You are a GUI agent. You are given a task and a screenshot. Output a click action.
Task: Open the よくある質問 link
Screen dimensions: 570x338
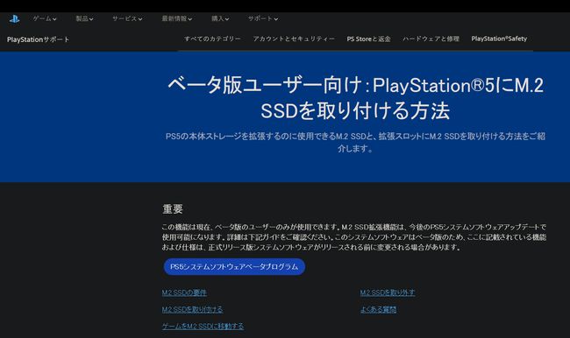[x=379, y=309]
